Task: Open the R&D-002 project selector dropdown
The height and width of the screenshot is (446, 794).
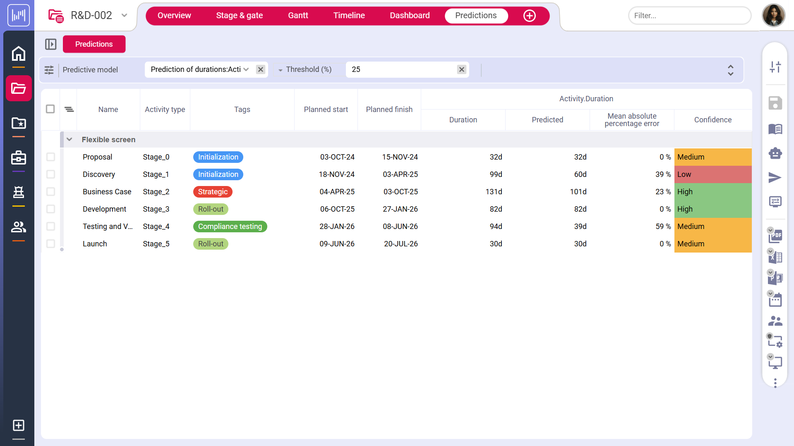Action: pos(124,15)
